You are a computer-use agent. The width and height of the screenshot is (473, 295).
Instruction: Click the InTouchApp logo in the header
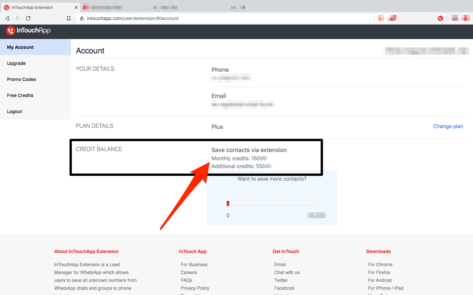[29, 31]
